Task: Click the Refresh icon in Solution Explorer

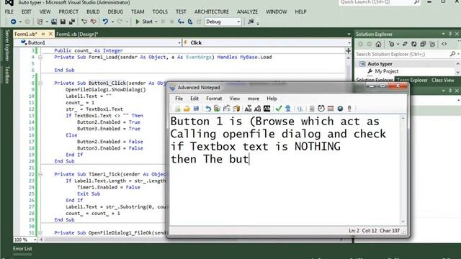Action: (x=414, y=45)
